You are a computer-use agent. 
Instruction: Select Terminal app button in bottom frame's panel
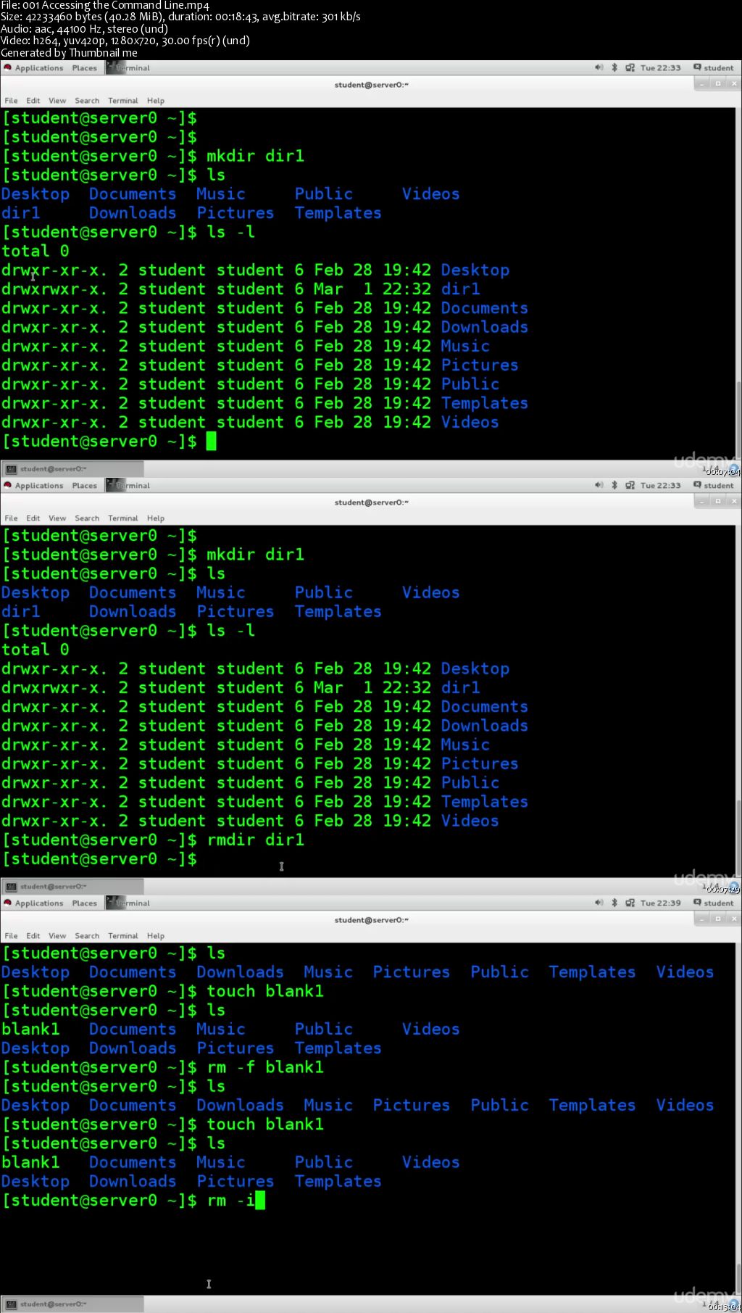click(x=129, y=903)
